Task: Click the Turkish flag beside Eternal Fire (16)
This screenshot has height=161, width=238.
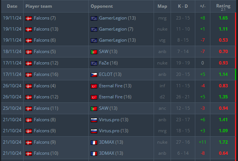Action: (x=94, y=97)
